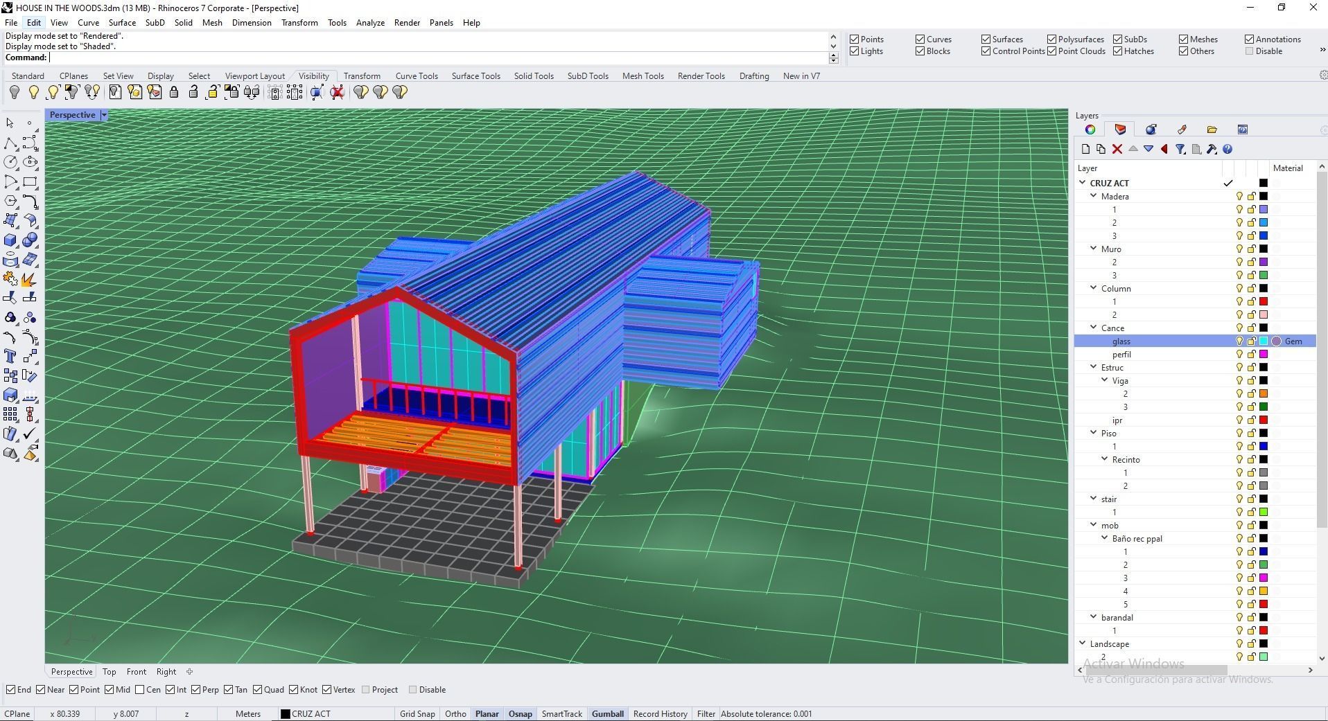Screen dimensions: 1328x721
Task: Click the magenta color swatch of perfil layer
Action: pos(1264,355)
